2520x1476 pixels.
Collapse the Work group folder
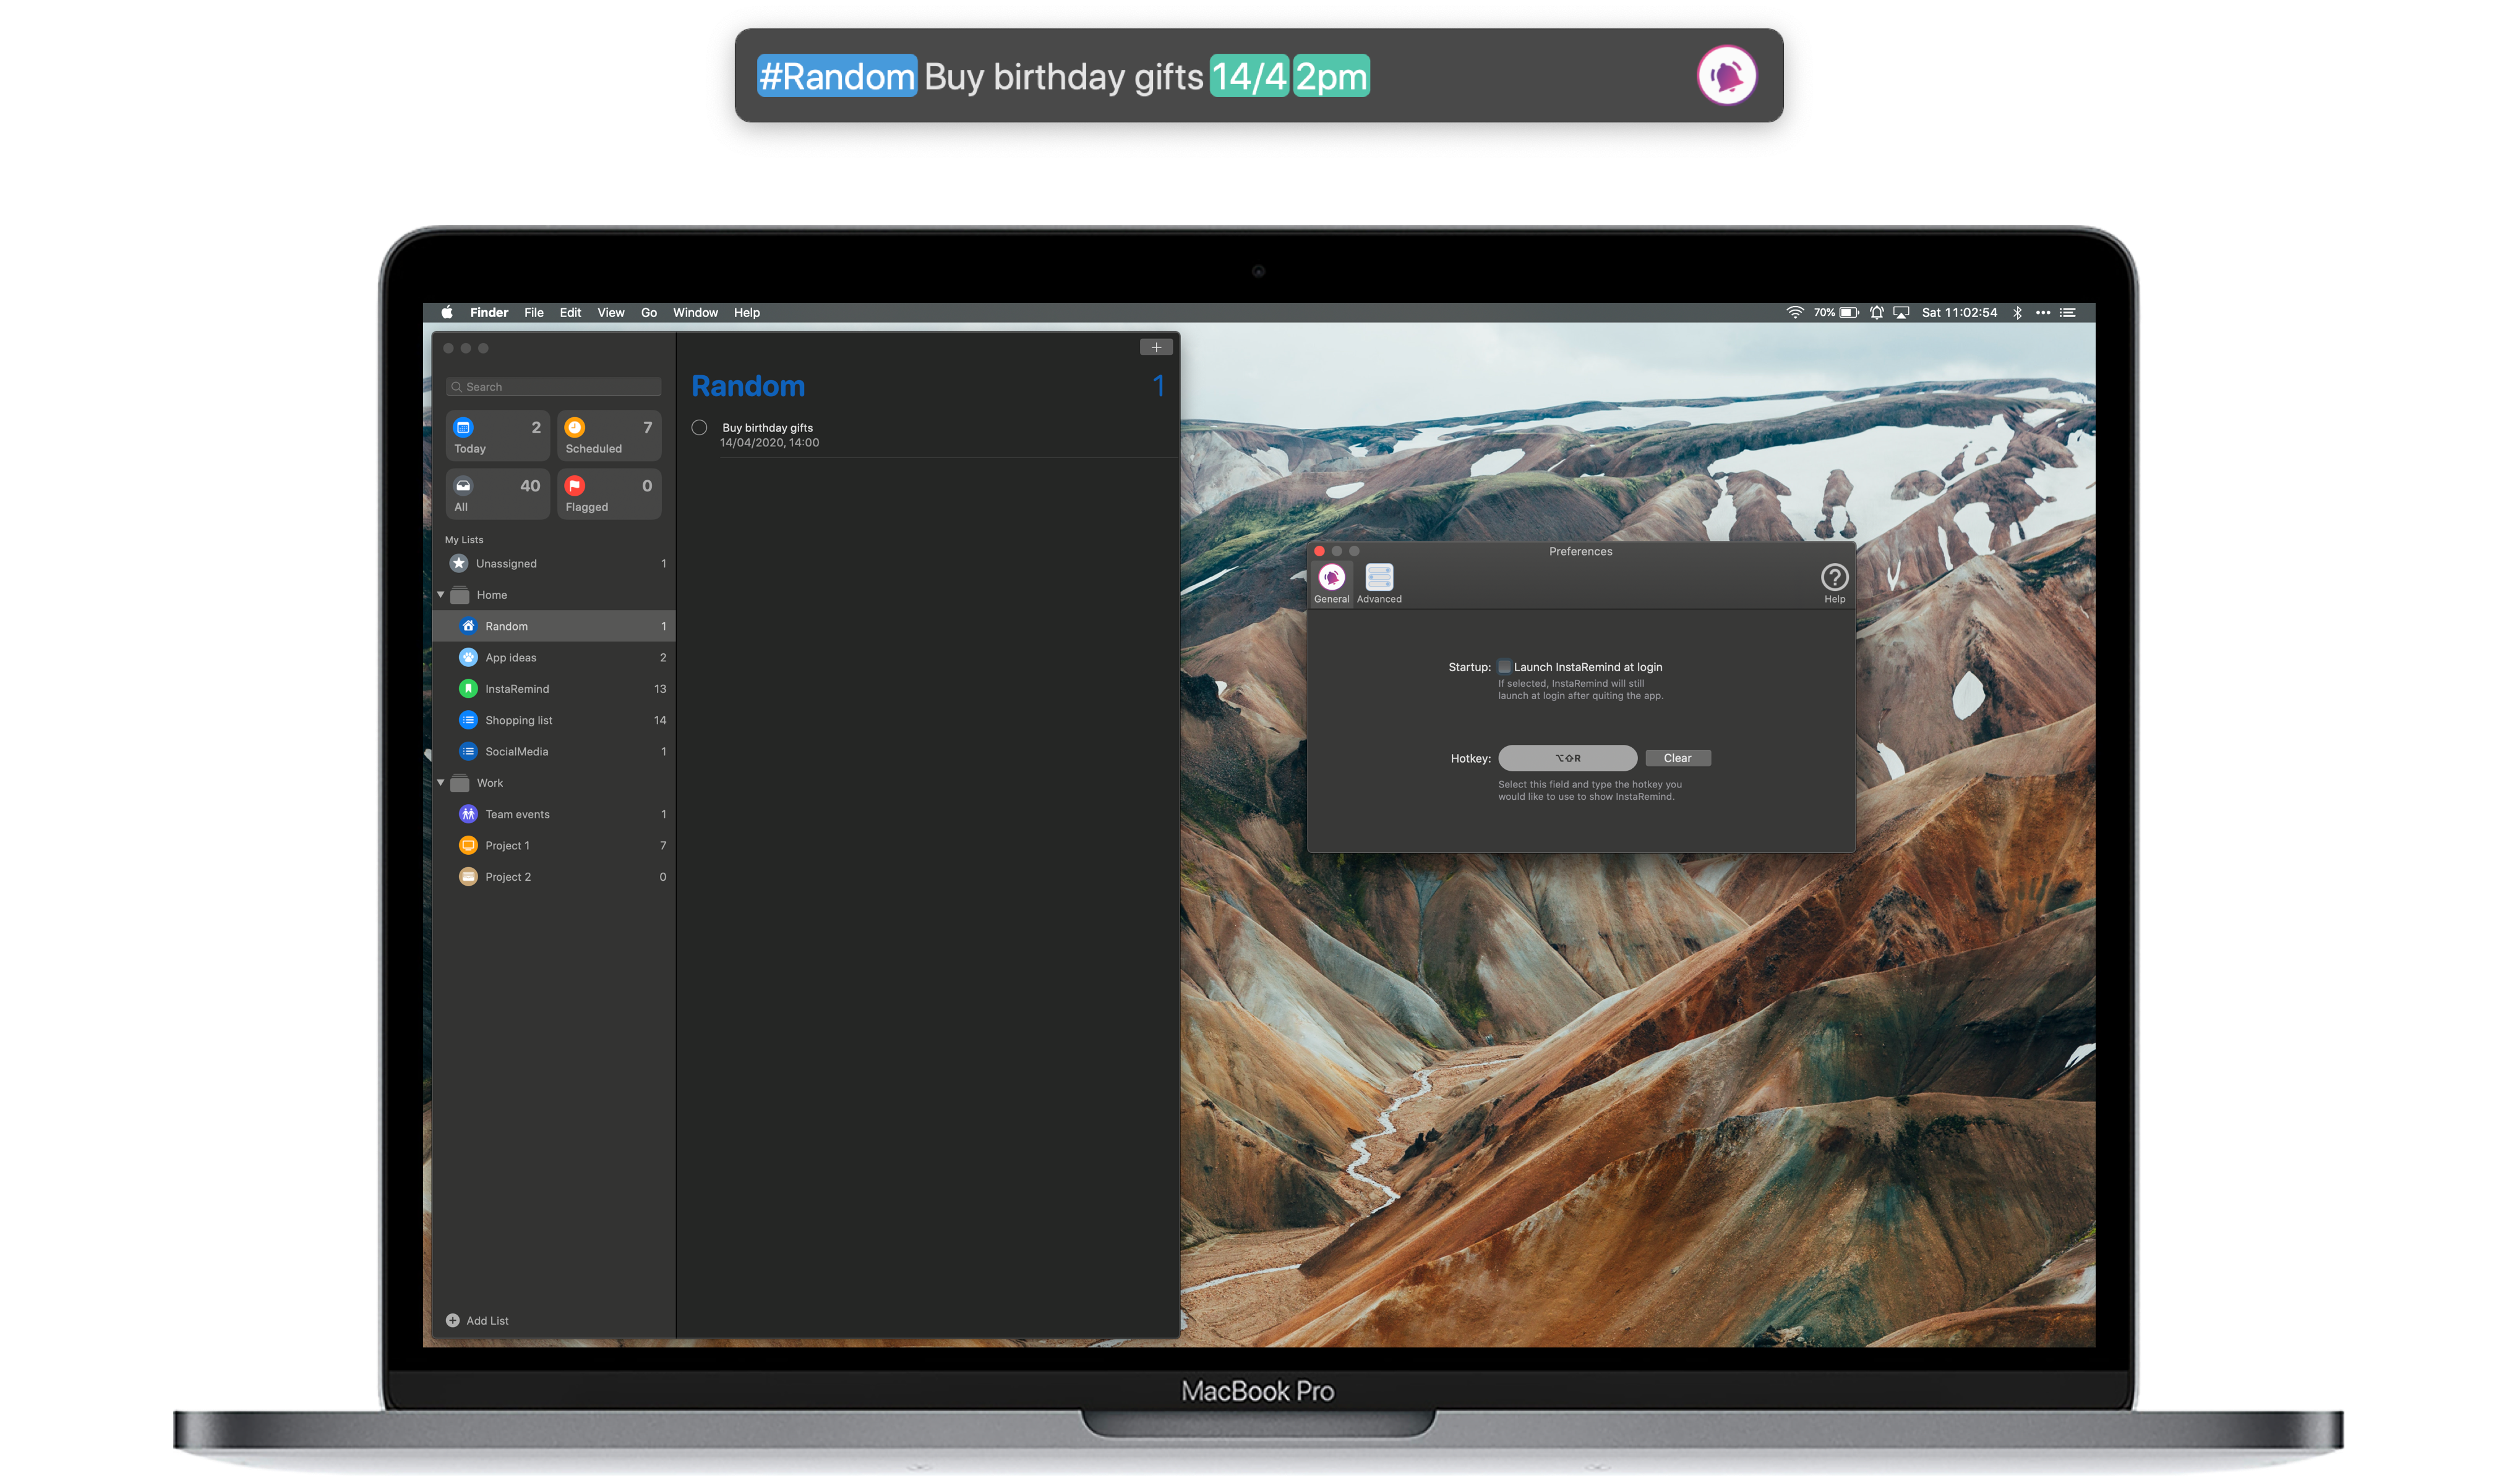point(441,783)
